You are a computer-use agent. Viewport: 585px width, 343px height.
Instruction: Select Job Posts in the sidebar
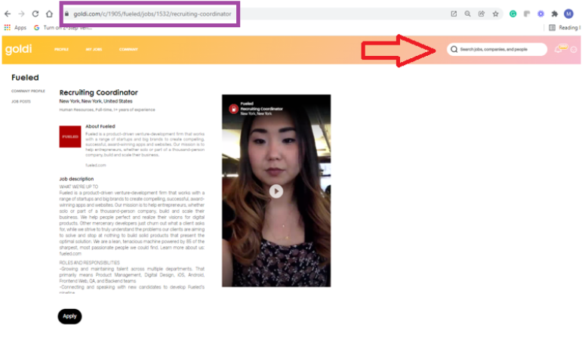tap(21, 101)
